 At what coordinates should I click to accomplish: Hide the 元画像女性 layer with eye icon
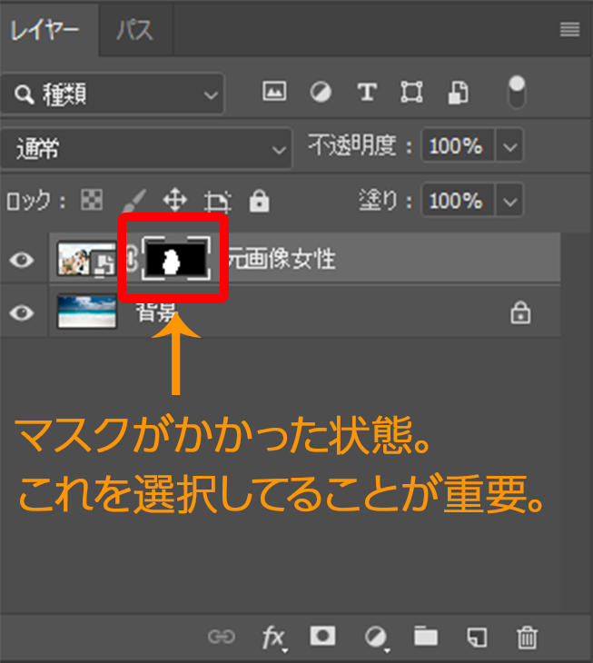tap(22, 261)
